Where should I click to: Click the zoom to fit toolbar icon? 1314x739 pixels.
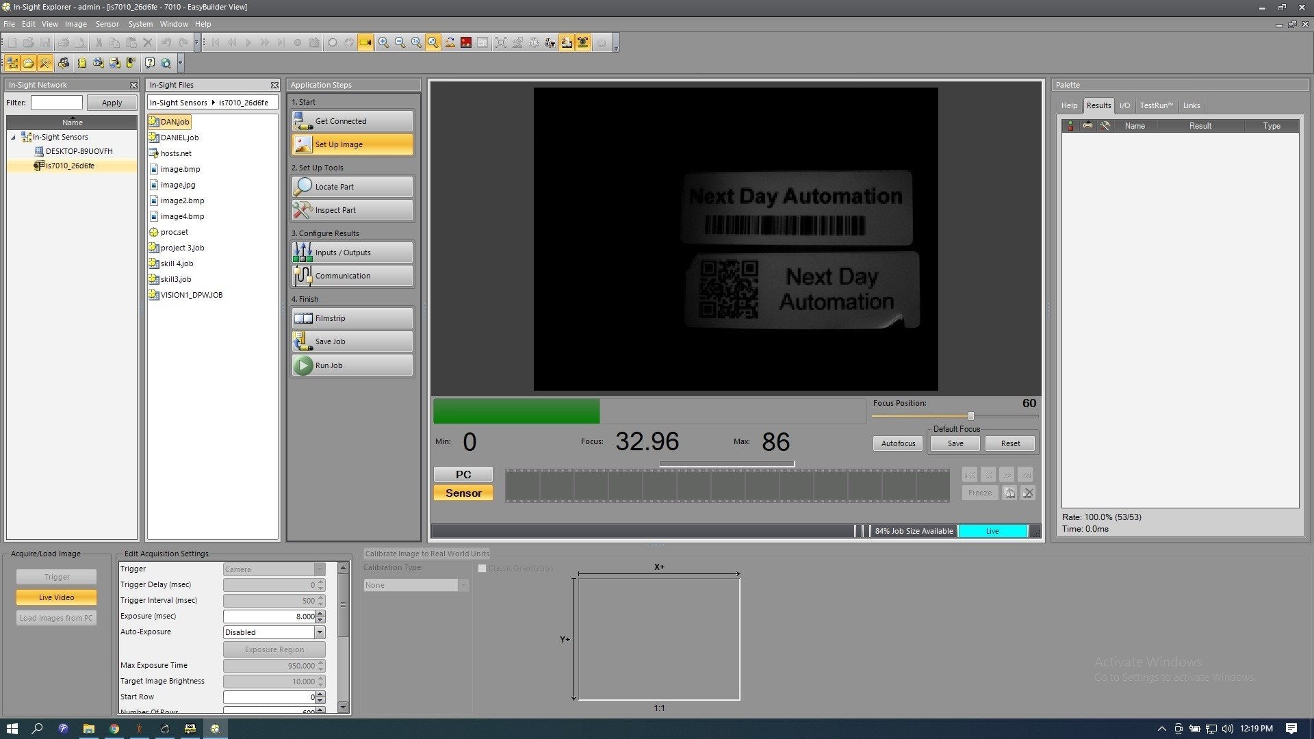pos(433,42)
